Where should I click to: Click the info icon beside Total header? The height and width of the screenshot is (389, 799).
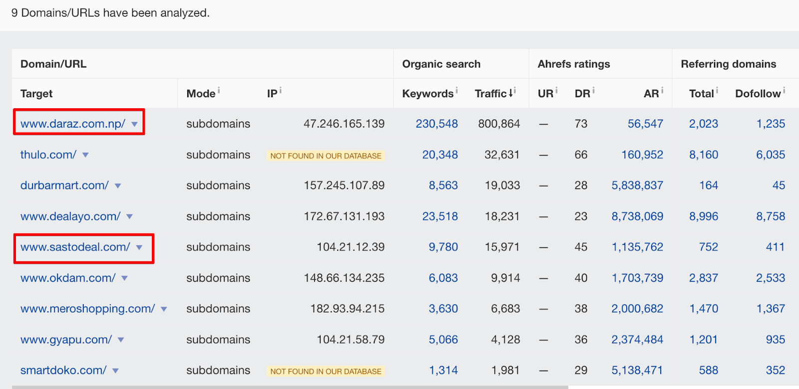click(717, 90)
